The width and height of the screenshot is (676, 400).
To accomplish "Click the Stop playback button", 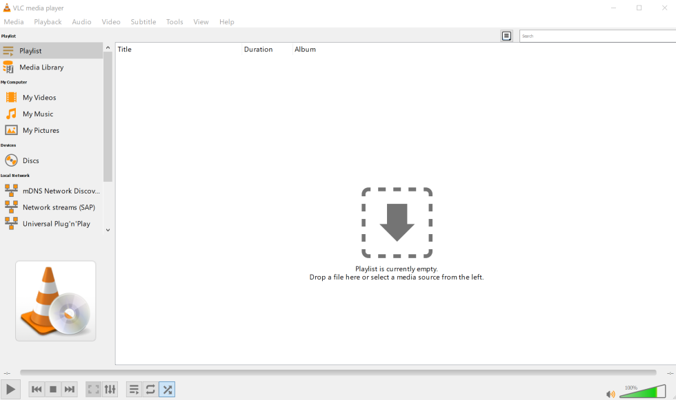I will 52,389.
